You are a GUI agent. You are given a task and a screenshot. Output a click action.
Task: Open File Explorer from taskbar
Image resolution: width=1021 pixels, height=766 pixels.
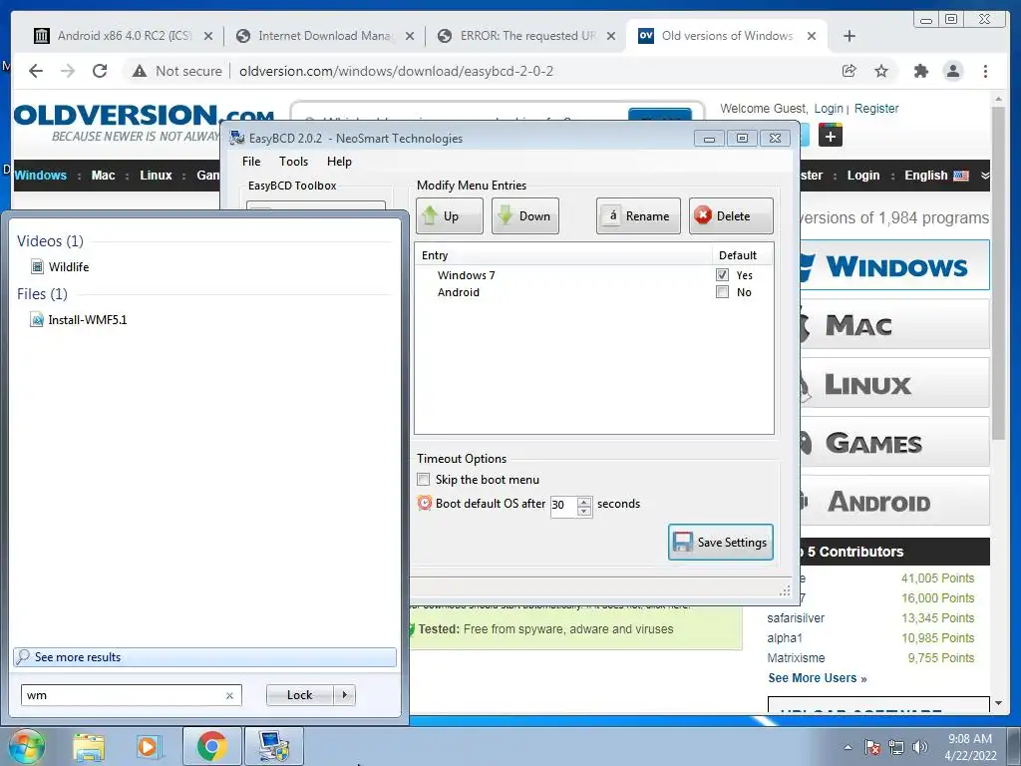point(89,746)
